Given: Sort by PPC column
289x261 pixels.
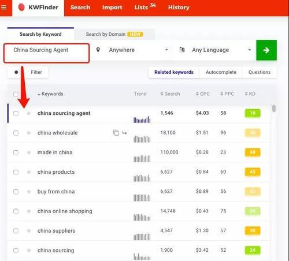Looking at the screenshot, I should pos(227,94).
